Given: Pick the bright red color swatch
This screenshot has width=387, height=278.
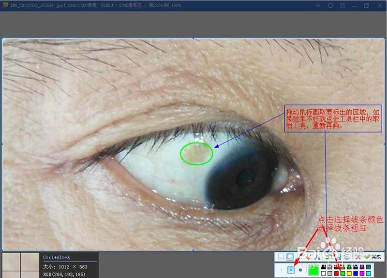Looking at the screenshot, I should (336, 274).
